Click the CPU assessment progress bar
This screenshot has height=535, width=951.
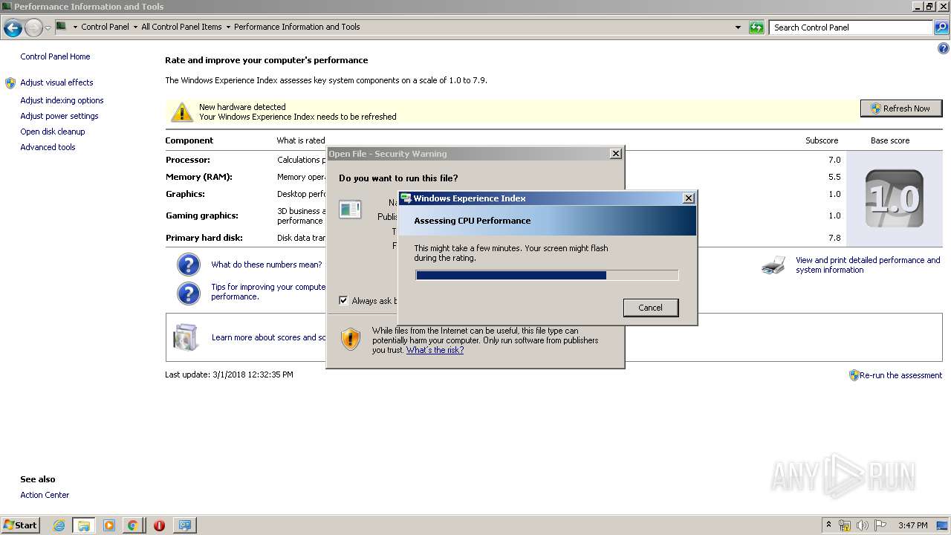[x=547, y=275]
